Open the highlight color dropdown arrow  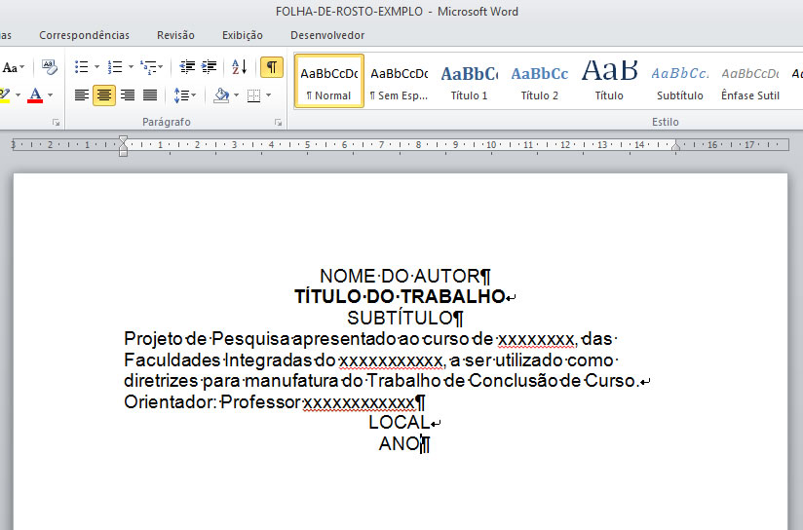(x=18, y=95)
